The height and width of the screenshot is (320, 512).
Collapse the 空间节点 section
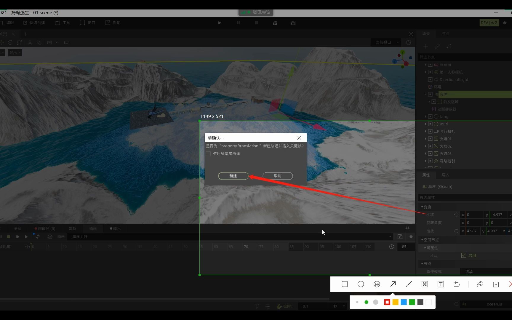[422, 240]
